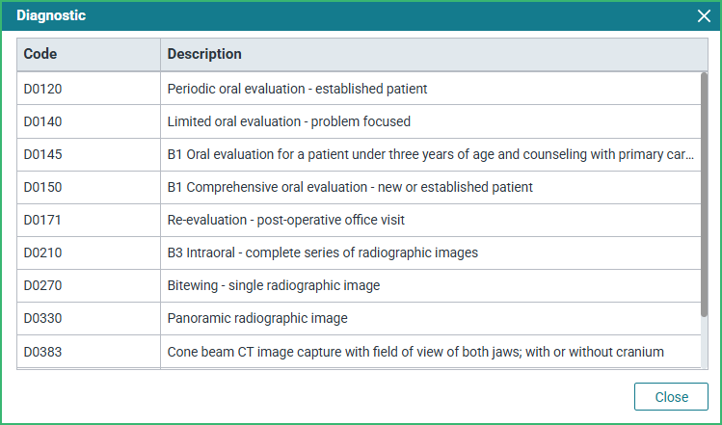
Task: Close the Diagnostic dialog with X icon
Action: coord(704,16)
